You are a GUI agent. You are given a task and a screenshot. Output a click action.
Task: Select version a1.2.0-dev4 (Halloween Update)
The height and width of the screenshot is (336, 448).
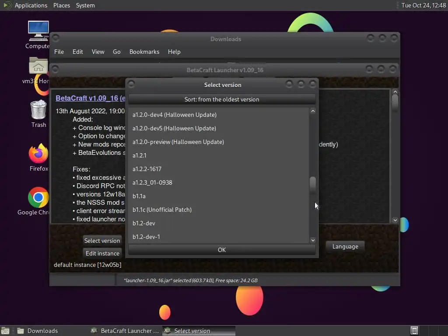(219, 115)
